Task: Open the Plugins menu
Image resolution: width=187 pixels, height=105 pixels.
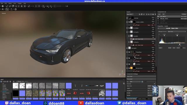Action: [x=20, y=3]
